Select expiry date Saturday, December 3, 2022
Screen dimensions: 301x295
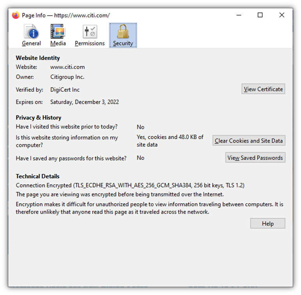coord(84,102)
